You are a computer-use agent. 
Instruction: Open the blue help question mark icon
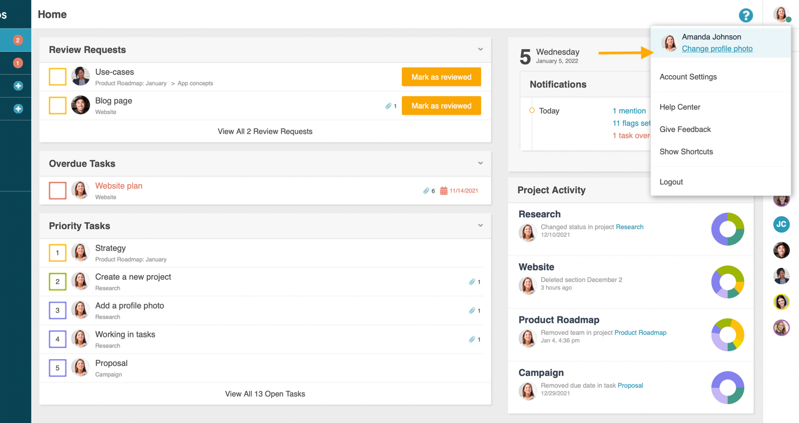[745, 15]
